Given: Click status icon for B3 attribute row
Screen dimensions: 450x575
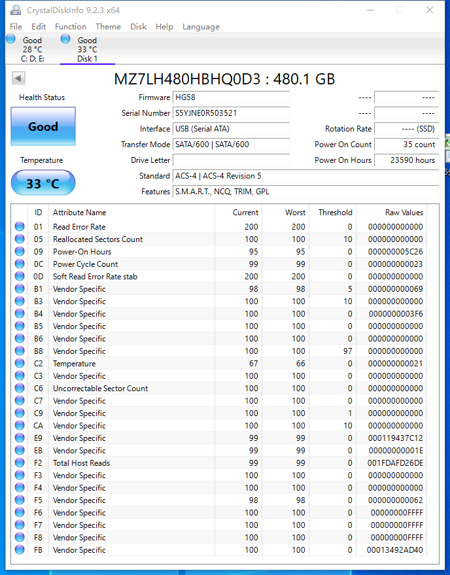Looking at the screenshot, I should [20, 302].
